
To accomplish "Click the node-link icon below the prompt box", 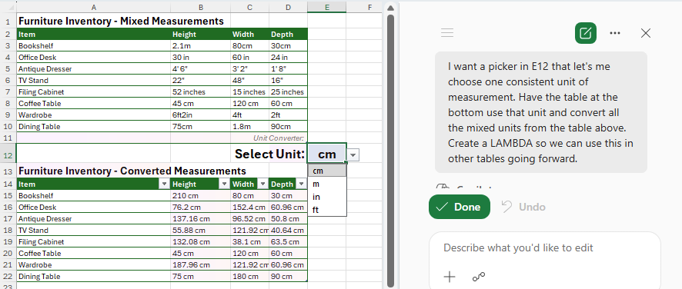I will 479,277.
